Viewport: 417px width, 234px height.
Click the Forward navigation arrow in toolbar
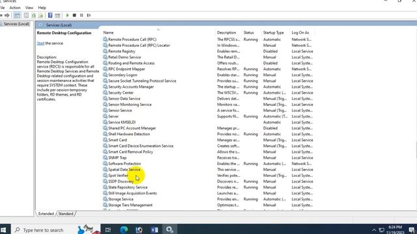click(x=7, y=16)
